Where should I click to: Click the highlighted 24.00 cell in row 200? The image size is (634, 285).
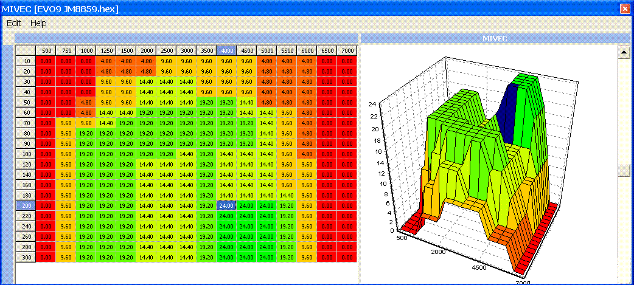pyautogui.click(x=226, y=205)
